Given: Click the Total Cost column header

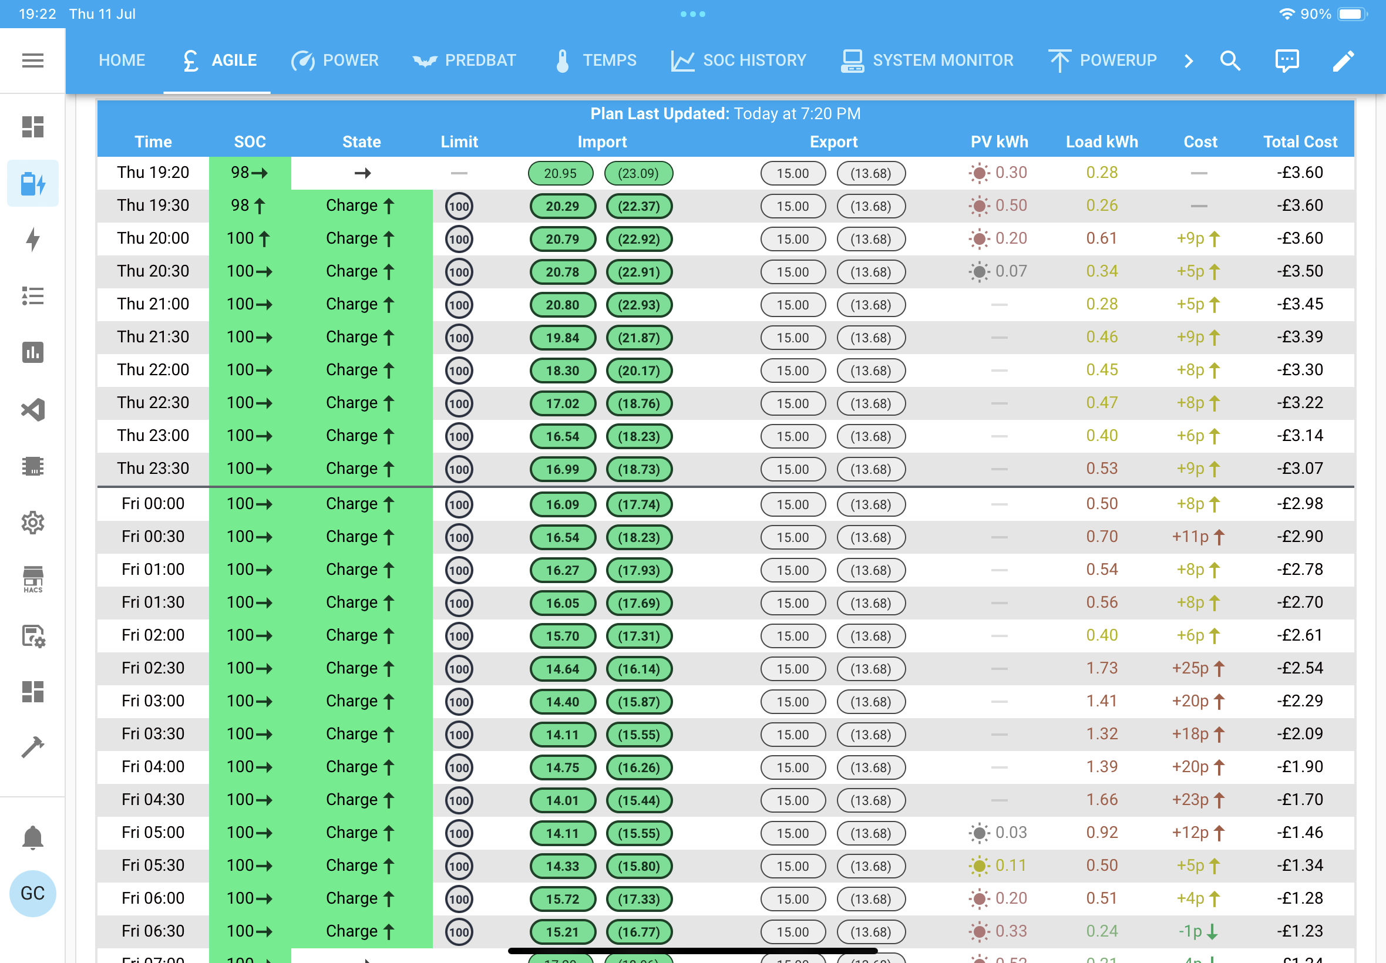Looking at the screenshot, I should coord(1300,142).
